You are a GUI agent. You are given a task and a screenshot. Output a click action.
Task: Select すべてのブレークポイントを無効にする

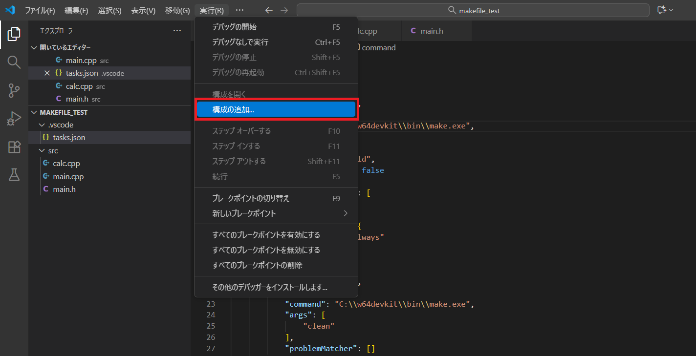point(276,250)
